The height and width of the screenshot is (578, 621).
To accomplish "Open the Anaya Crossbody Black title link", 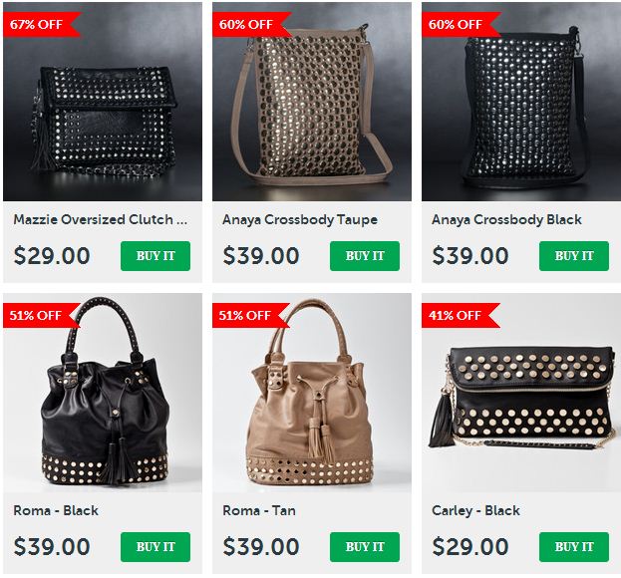I will tap(506, 219).
